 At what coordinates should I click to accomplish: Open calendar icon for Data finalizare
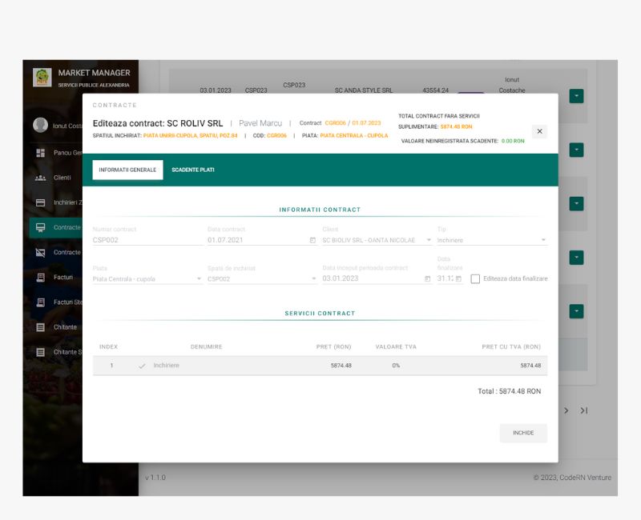pyautogui.click(x=458, y=279)
